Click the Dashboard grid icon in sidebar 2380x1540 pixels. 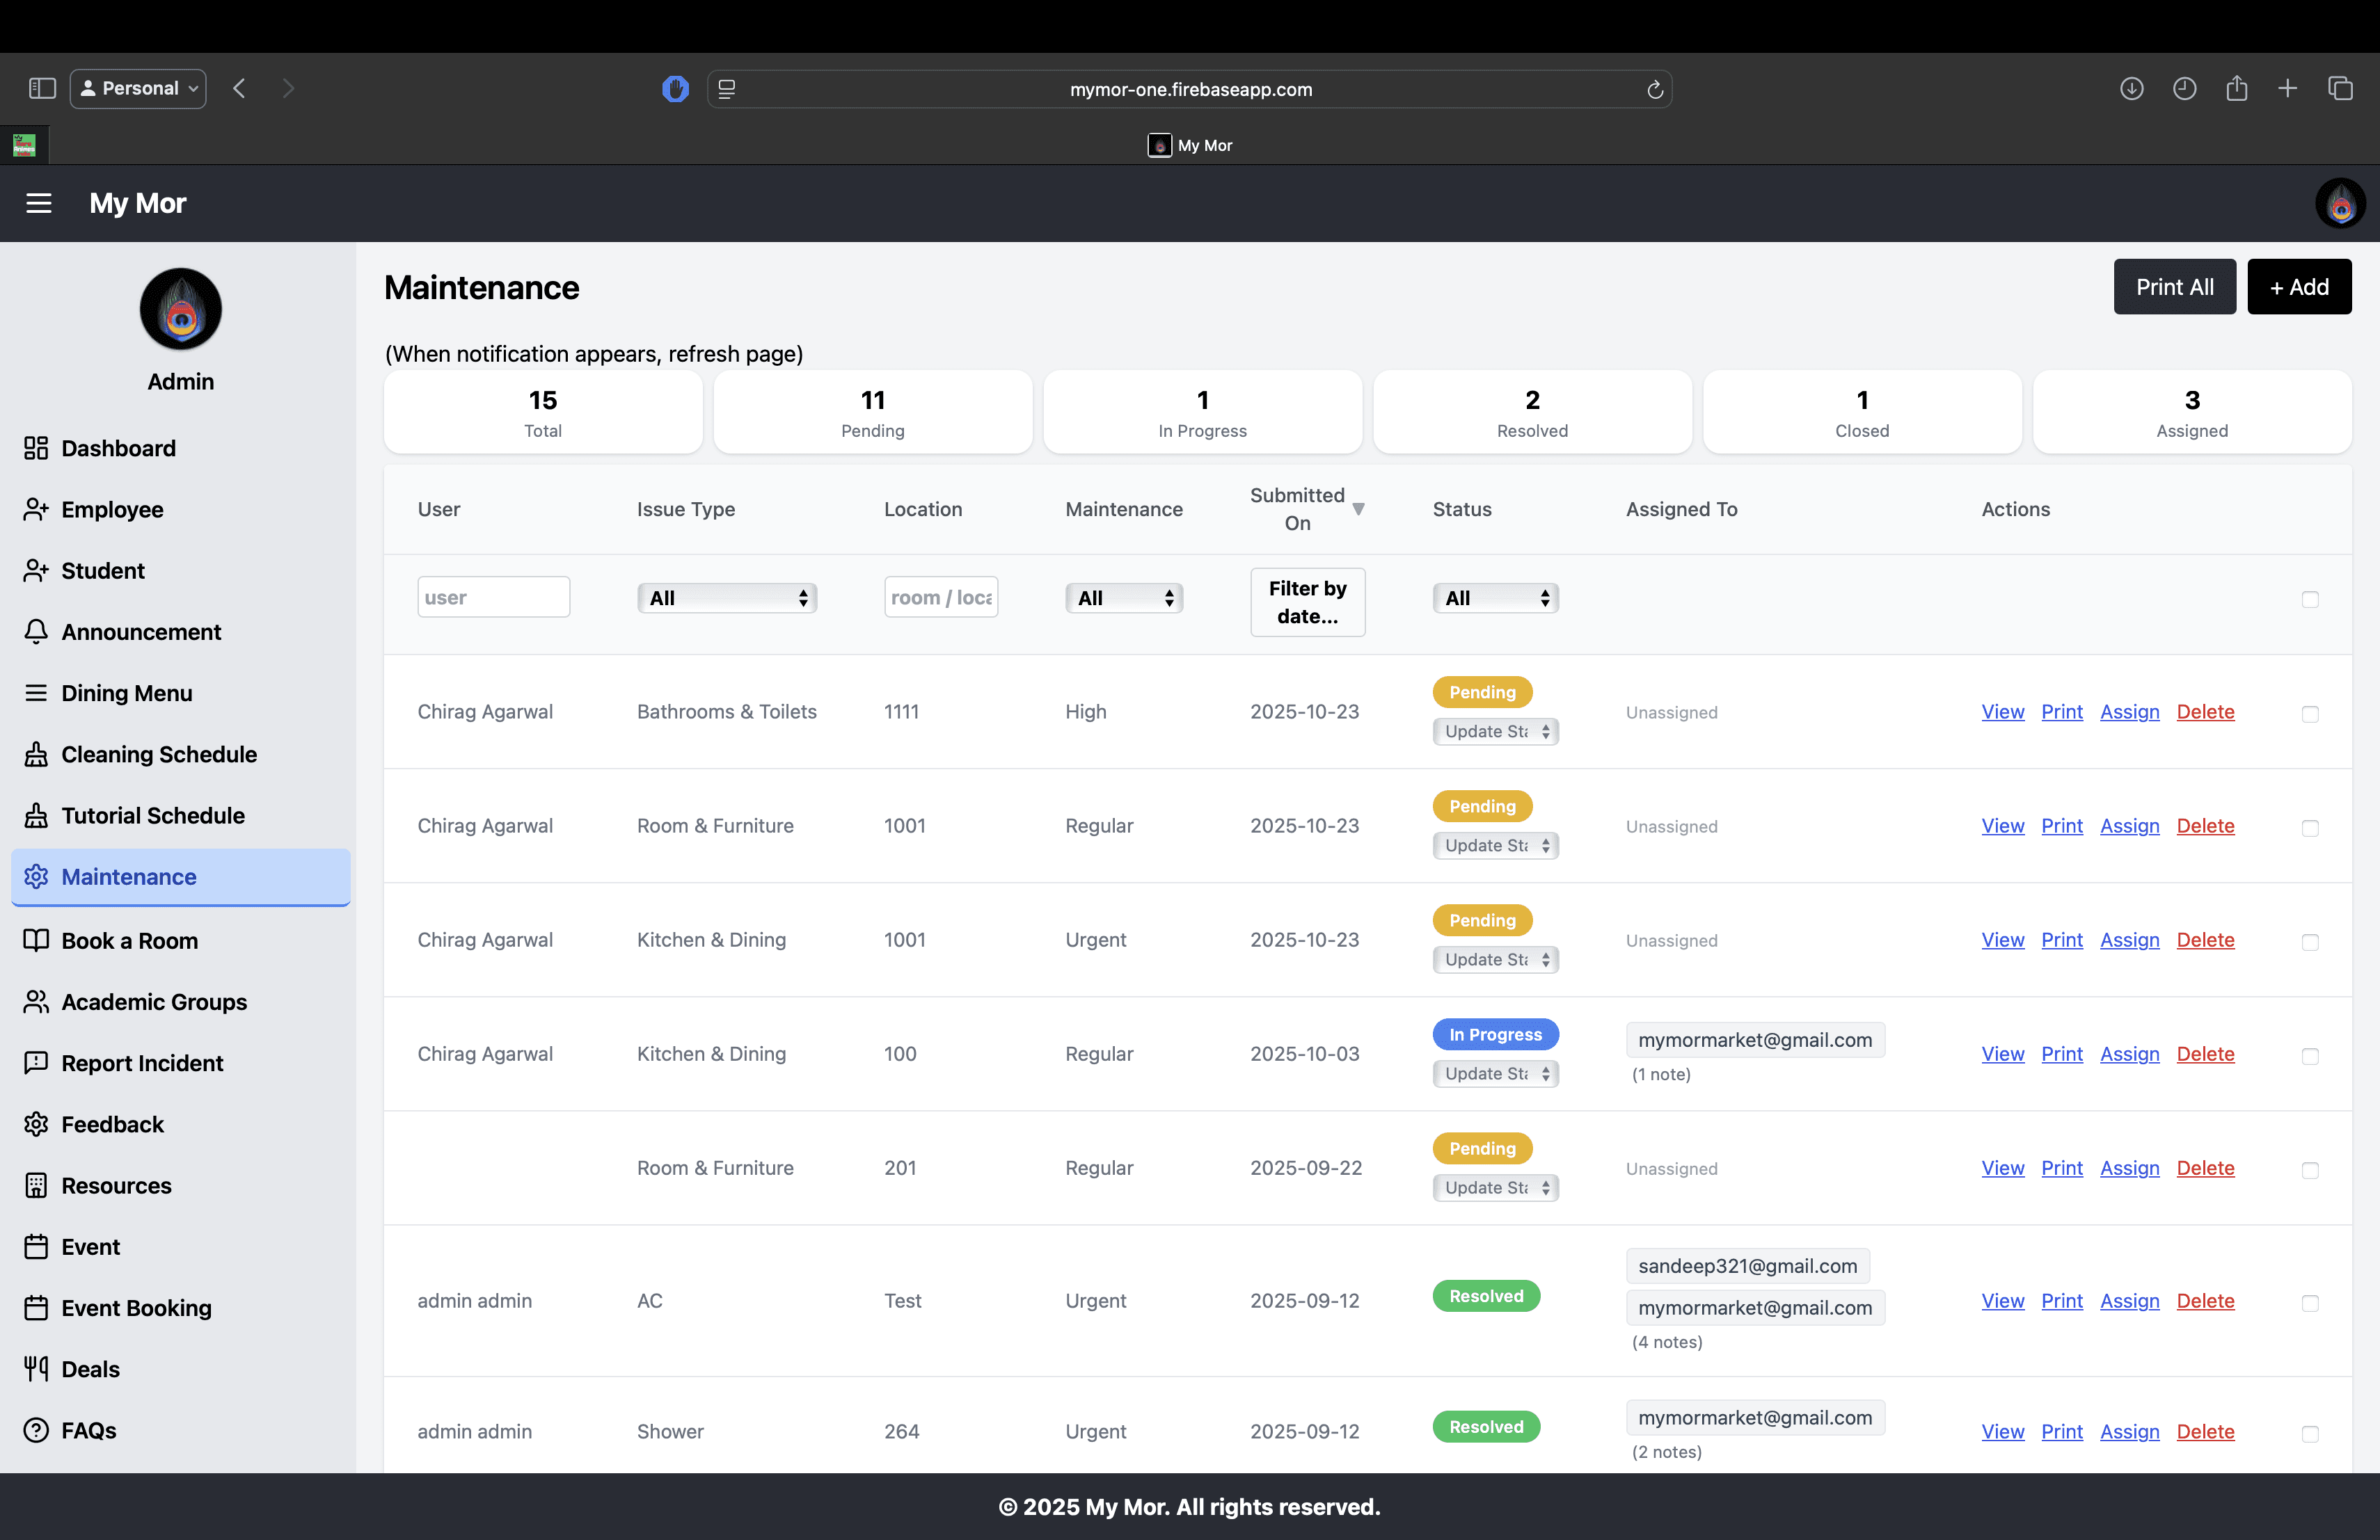pyautogui.click(x=36, y=448)
